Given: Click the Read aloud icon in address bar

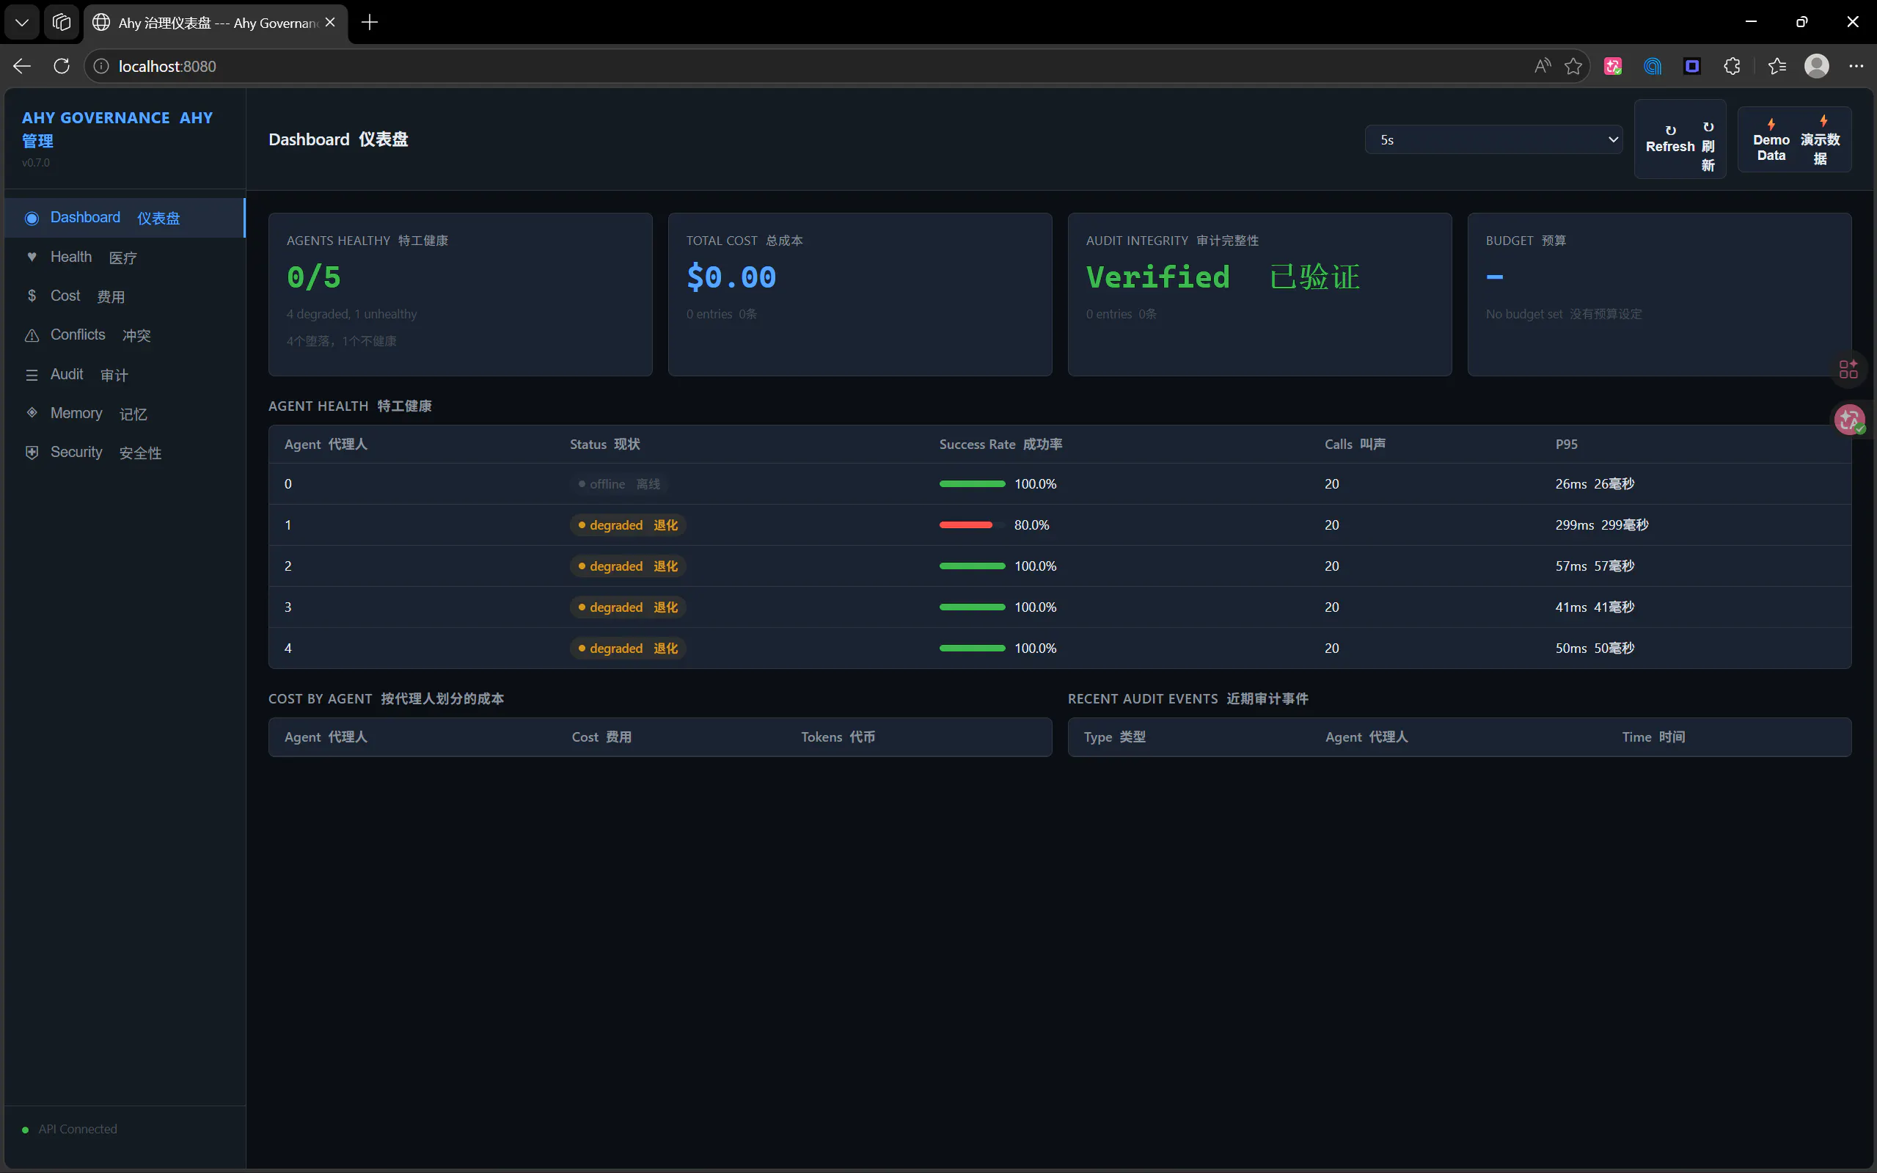Looking at the screenshot, I should click(x=1542, y=66).
